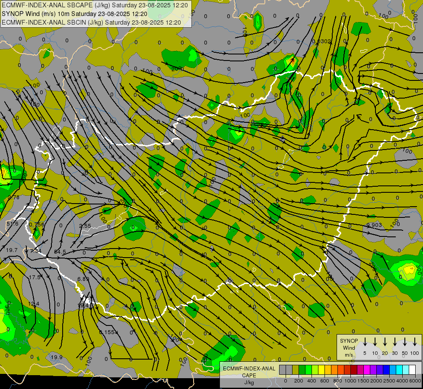Pick the dark green 200 J/kg legend swatch
The image size is (423, 389).
point(302,370)
